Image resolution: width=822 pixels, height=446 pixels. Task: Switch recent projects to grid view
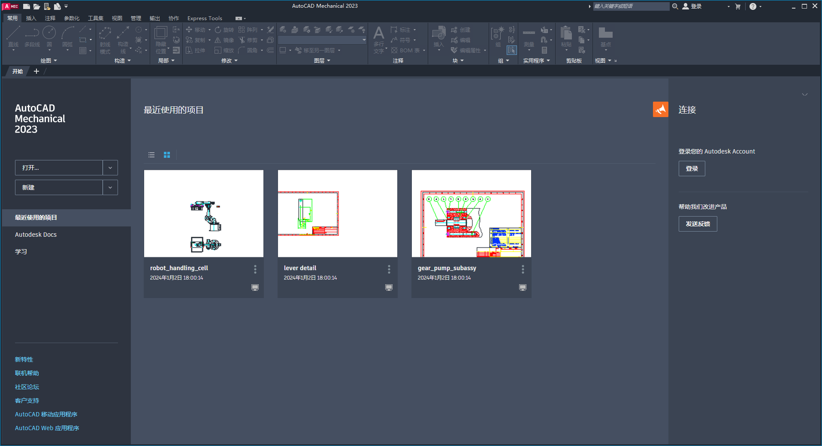click(167, 155)
